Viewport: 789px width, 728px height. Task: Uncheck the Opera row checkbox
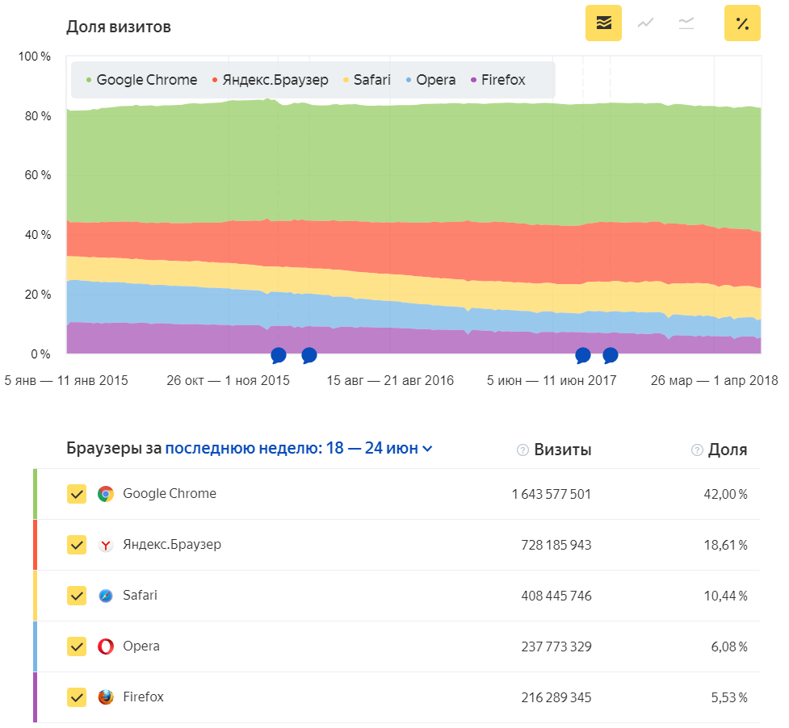pyautogui.click(x=77, y=646)
